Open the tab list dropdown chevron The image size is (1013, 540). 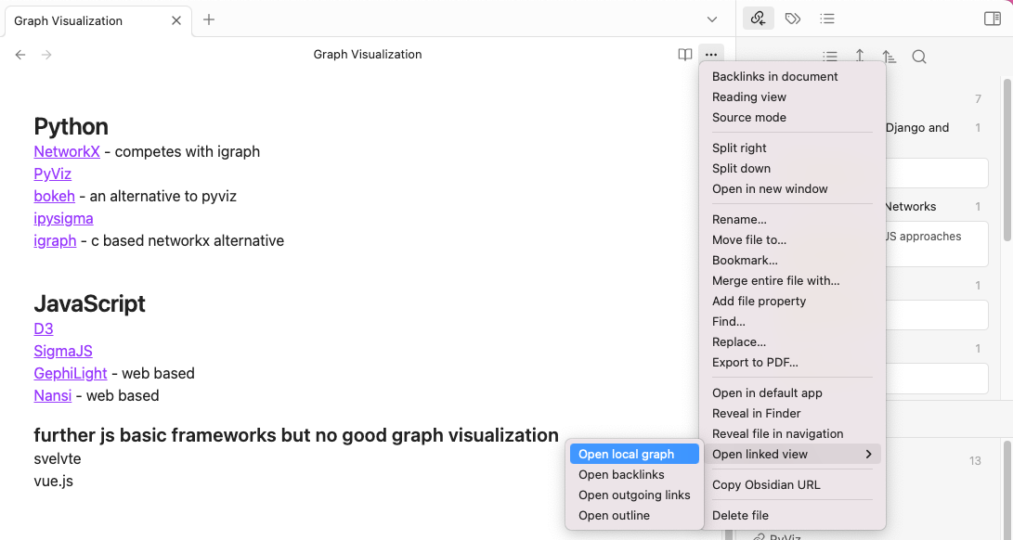(712, 19)
